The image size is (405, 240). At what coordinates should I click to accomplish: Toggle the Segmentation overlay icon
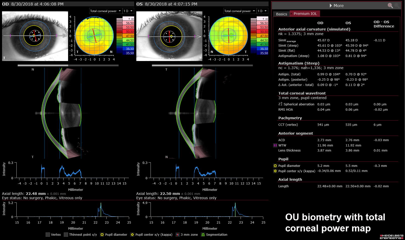tap(203, 235)
